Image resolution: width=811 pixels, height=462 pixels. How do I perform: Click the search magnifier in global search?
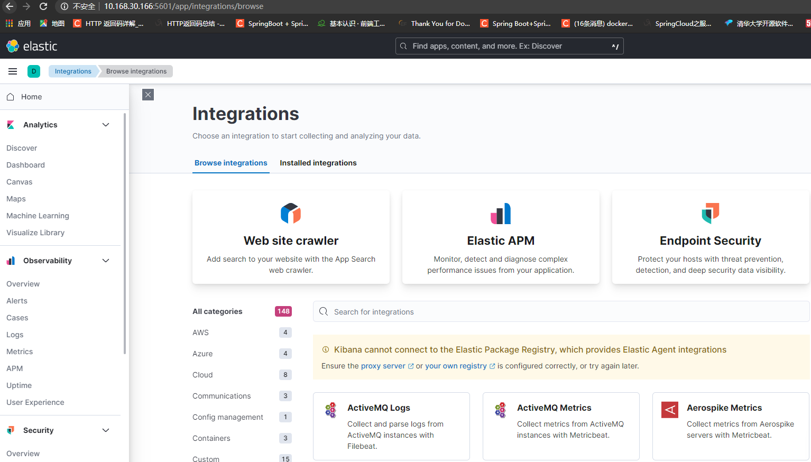tap(403, 46)
